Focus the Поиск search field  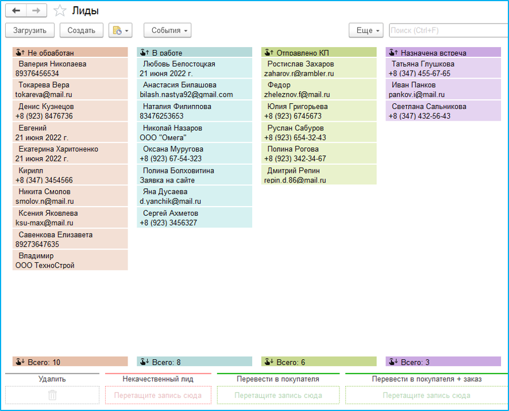(449, 30)
